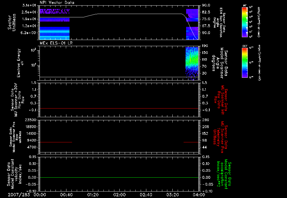Click the "152" telemetry tick value
The height and width of the screenshot is (198, 287).
pyautogui.click(x=205, y=133)
